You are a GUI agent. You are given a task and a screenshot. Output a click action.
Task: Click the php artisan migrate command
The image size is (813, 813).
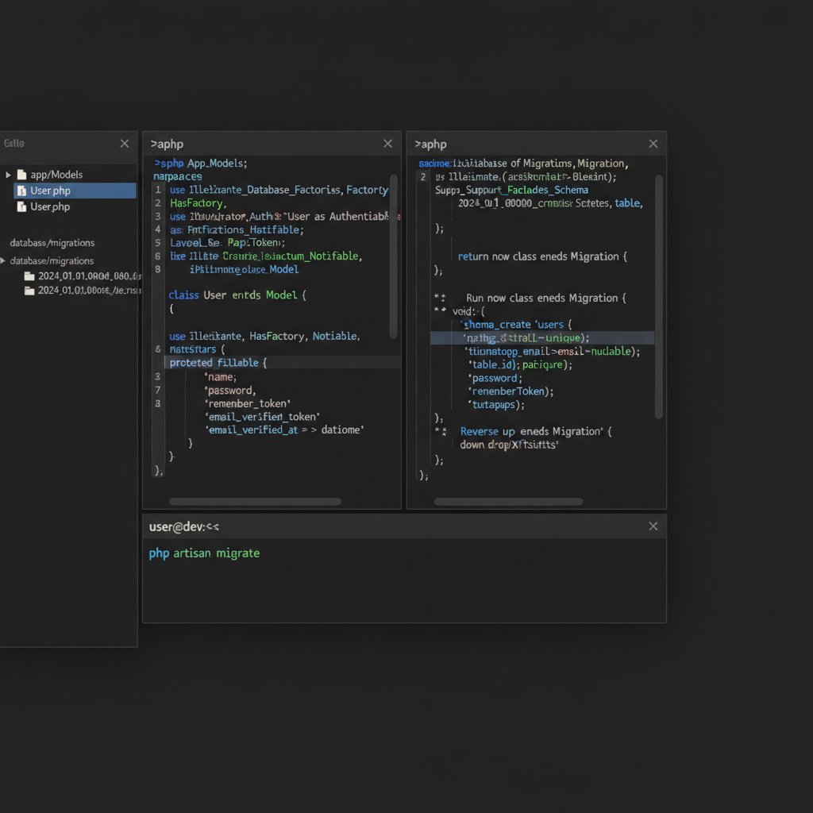tap(204, 553)
